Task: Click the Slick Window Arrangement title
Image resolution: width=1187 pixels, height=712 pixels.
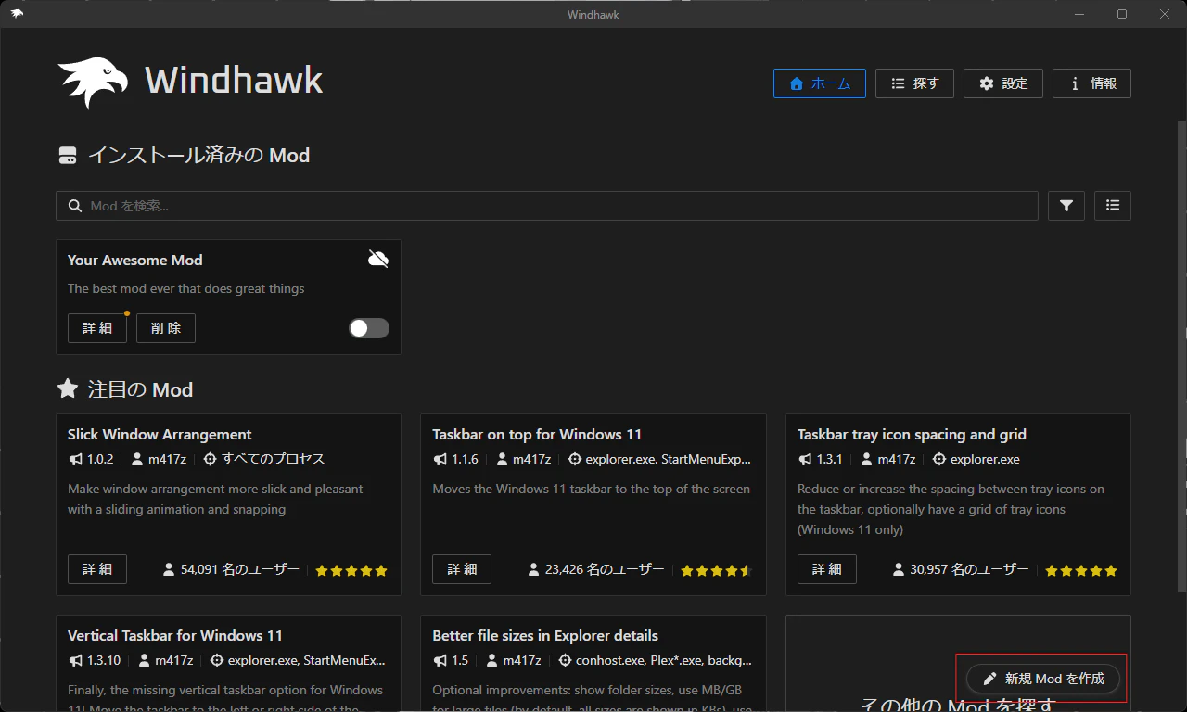Action: (160, 435)
